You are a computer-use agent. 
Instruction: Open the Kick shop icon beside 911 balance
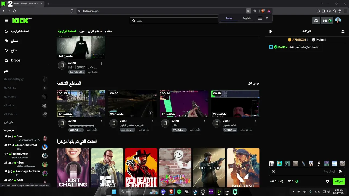(316, 21)
